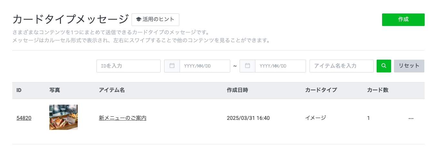Open the end date calendar icon
The width and height of the screenshot is (434, 150).
tap(247, 66)
